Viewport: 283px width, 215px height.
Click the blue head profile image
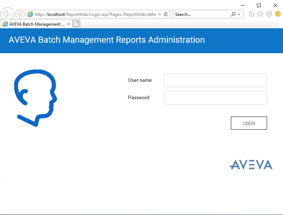pyautogui.click(x=36, y=98)
